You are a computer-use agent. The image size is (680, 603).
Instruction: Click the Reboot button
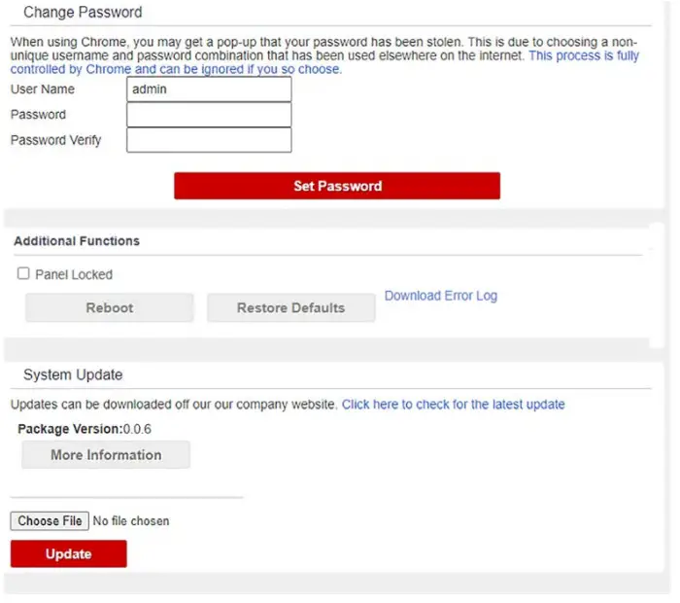[110, 307]
